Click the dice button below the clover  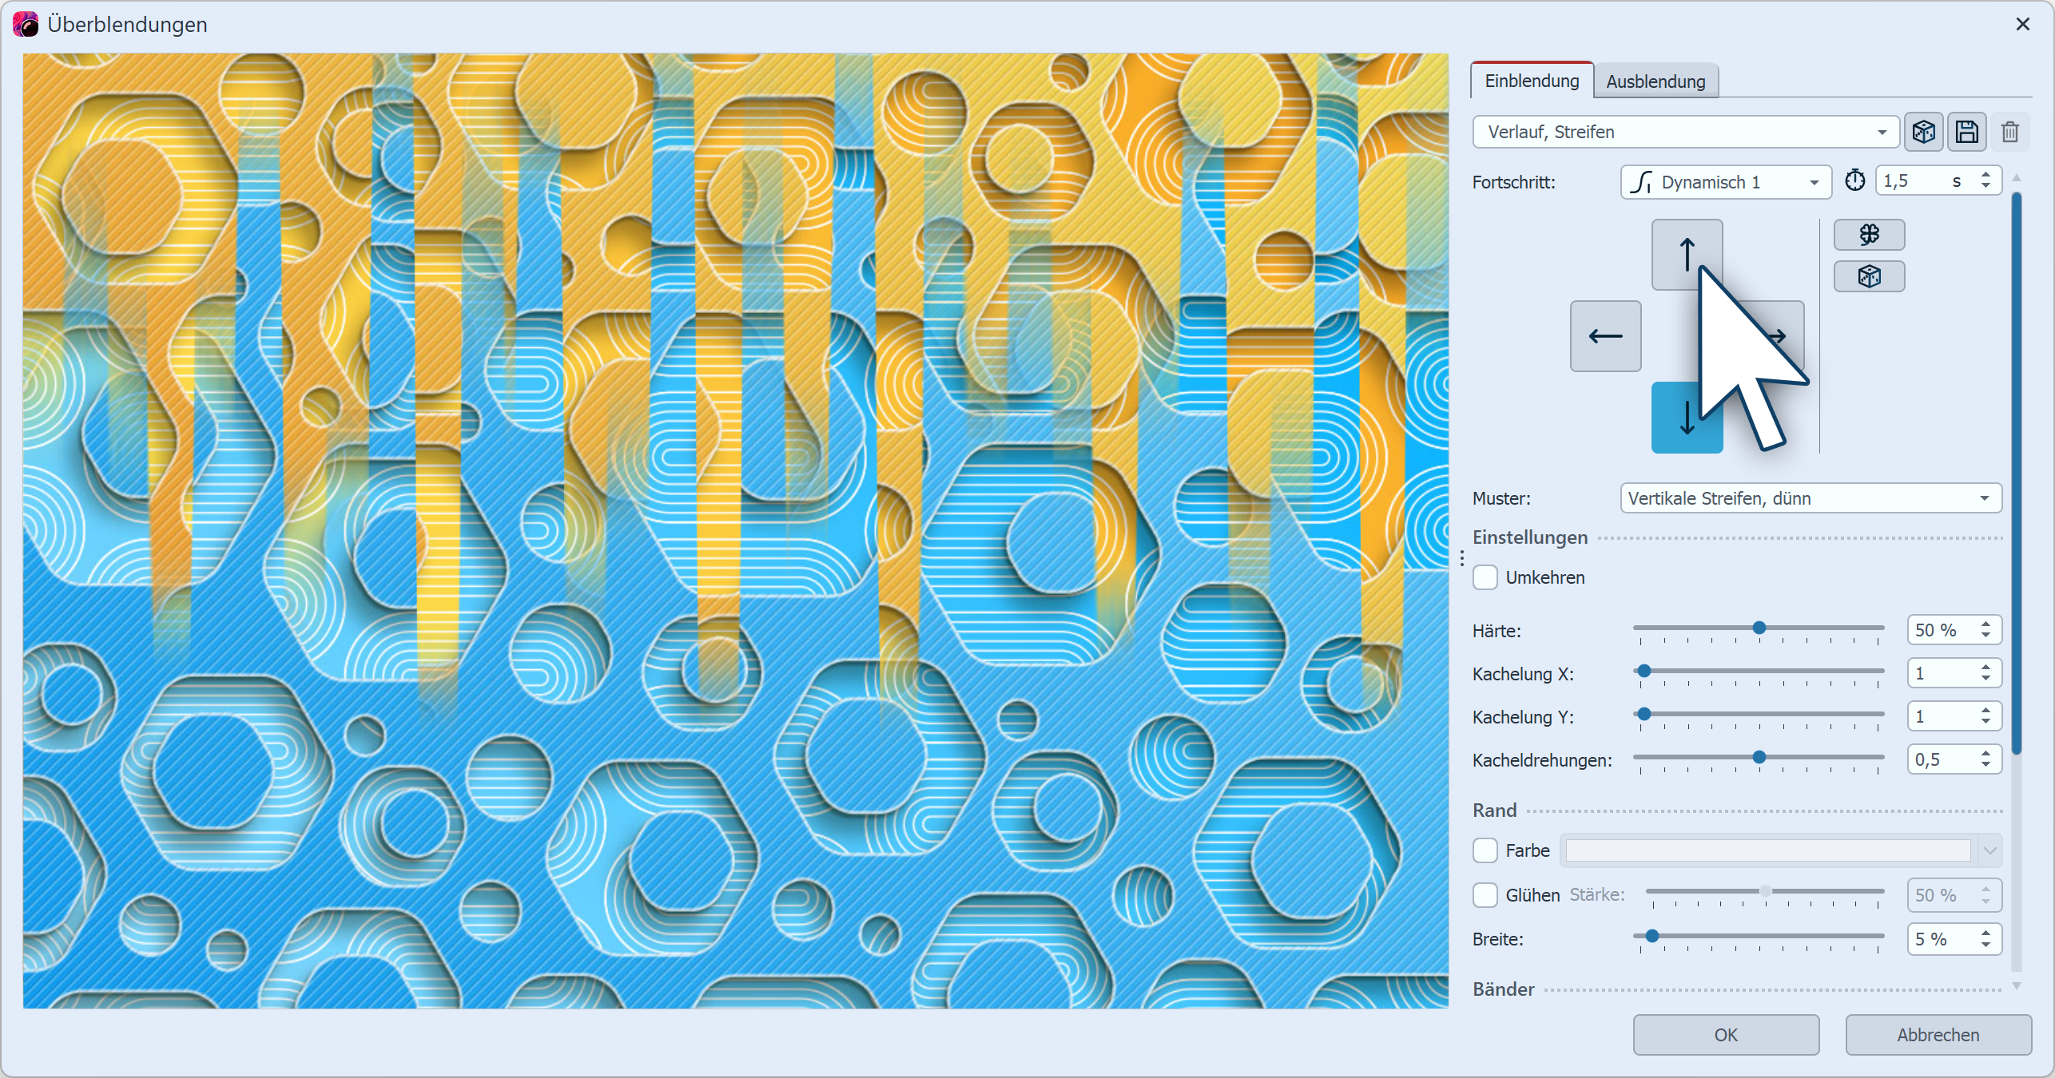[x=1869, y=276]
